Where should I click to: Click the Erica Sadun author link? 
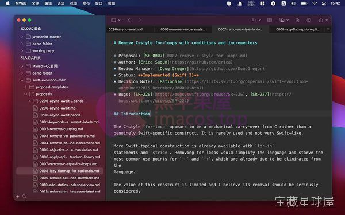pos(154,62)
